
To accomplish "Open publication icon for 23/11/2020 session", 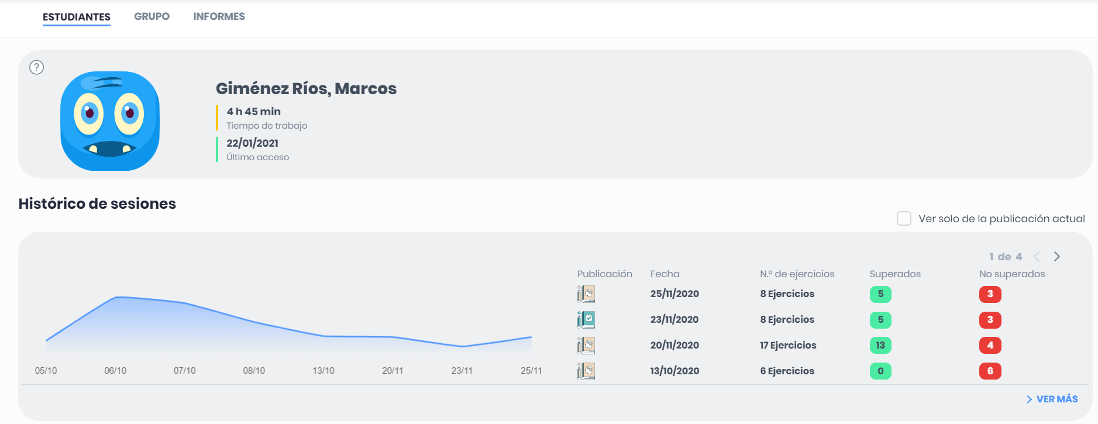I will pyautogui.click(x=586, y=319).
